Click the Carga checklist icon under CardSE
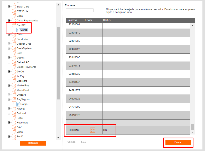Viewport: 205px width, 151px height. click(x=18, y=30)
